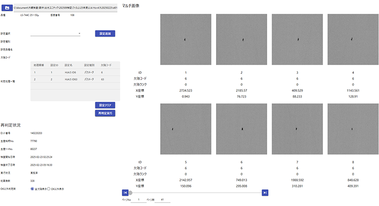Select the 全欠陥表示 radio button
The image size is (379, 206).
point(32,189)
